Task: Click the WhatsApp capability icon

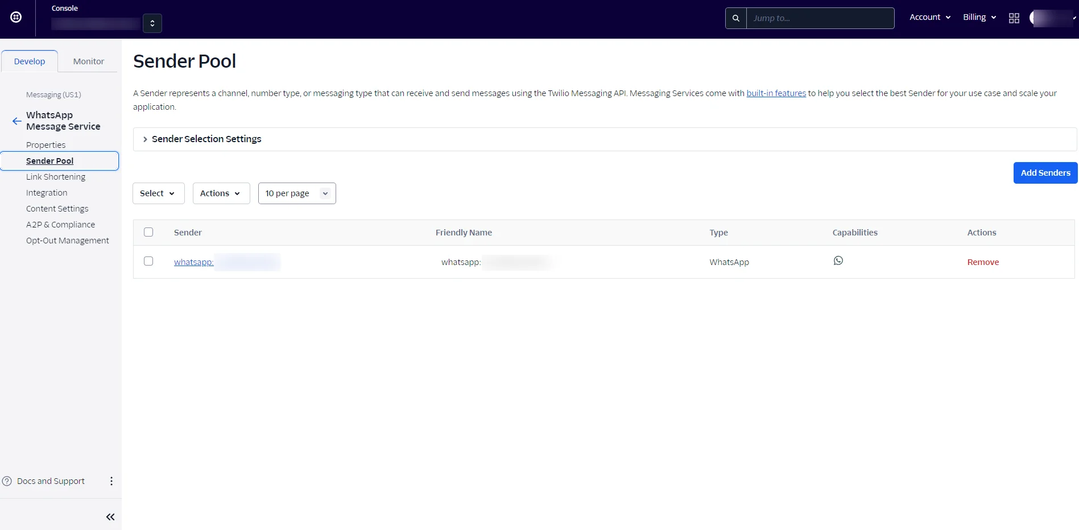Action: pyautogui.click(x=838, y=260)
